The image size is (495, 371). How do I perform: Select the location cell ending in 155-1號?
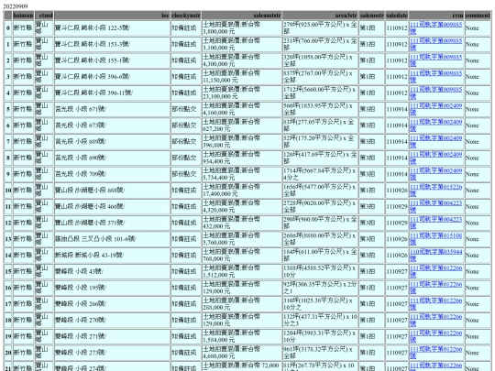[112, 60]
